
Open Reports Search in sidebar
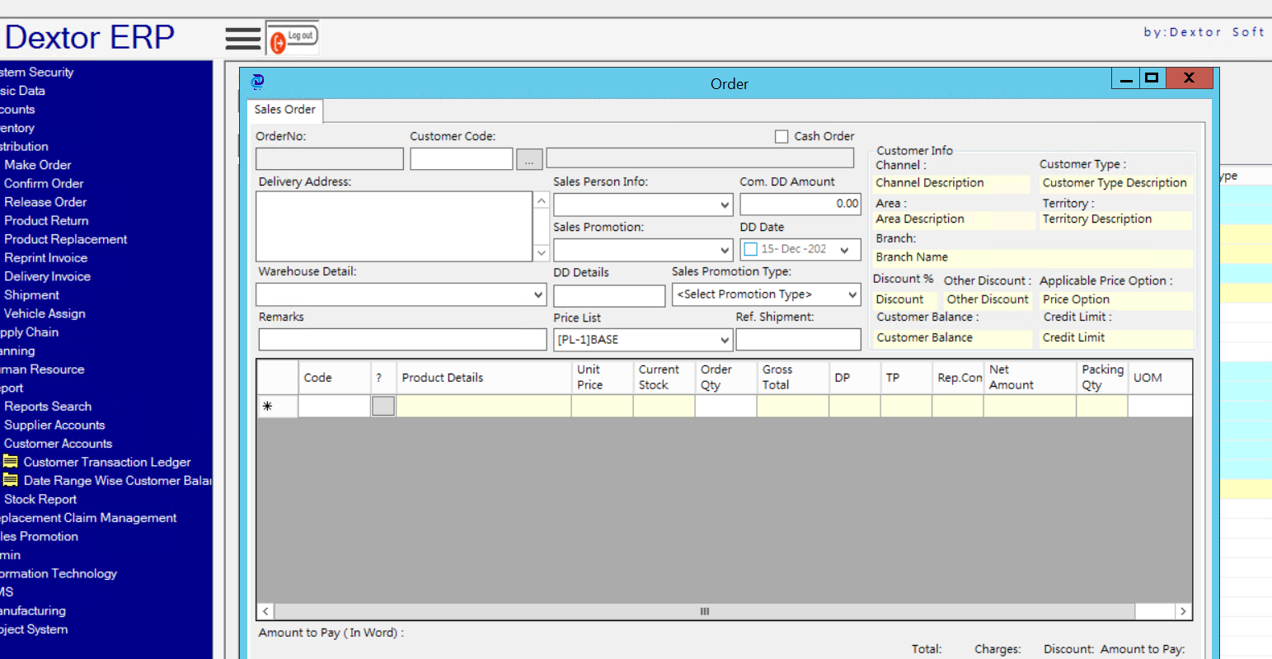point(48,406)
